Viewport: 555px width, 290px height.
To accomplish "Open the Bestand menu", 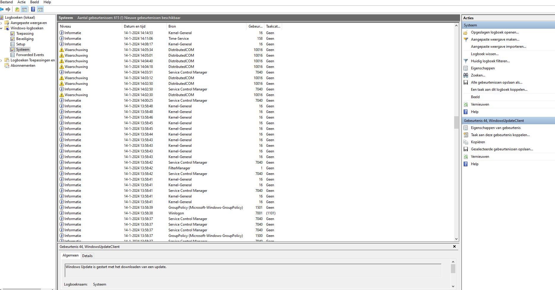I will tap(7, 2).
